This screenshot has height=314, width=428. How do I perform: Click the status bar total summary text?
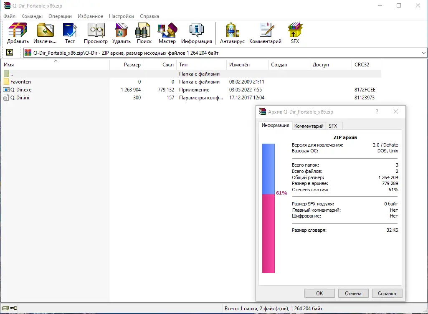pyautogui.click(x=274, y=309)
